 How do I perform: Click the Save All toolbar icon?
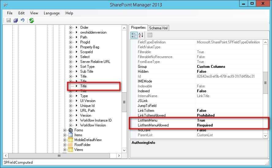click(x=16, y=20)
